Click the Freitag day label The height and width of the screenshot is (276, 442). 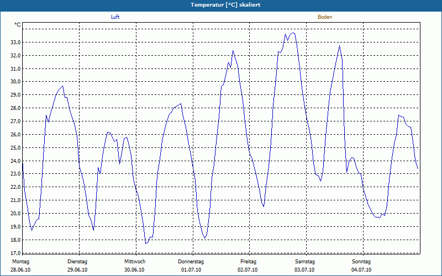point(248,262)
